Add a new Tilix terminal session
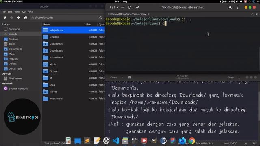260x146 pixels. click(123, 7)
